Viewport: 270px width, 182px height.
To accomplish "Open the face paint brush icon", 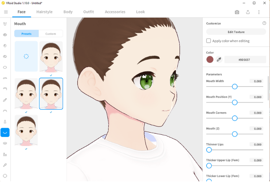I will click(x=5, y=165).
